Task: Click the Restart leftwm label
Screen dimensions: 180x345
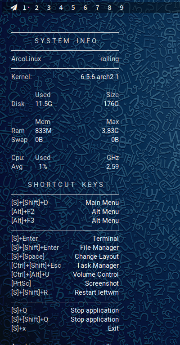Action: coord(97,292)
